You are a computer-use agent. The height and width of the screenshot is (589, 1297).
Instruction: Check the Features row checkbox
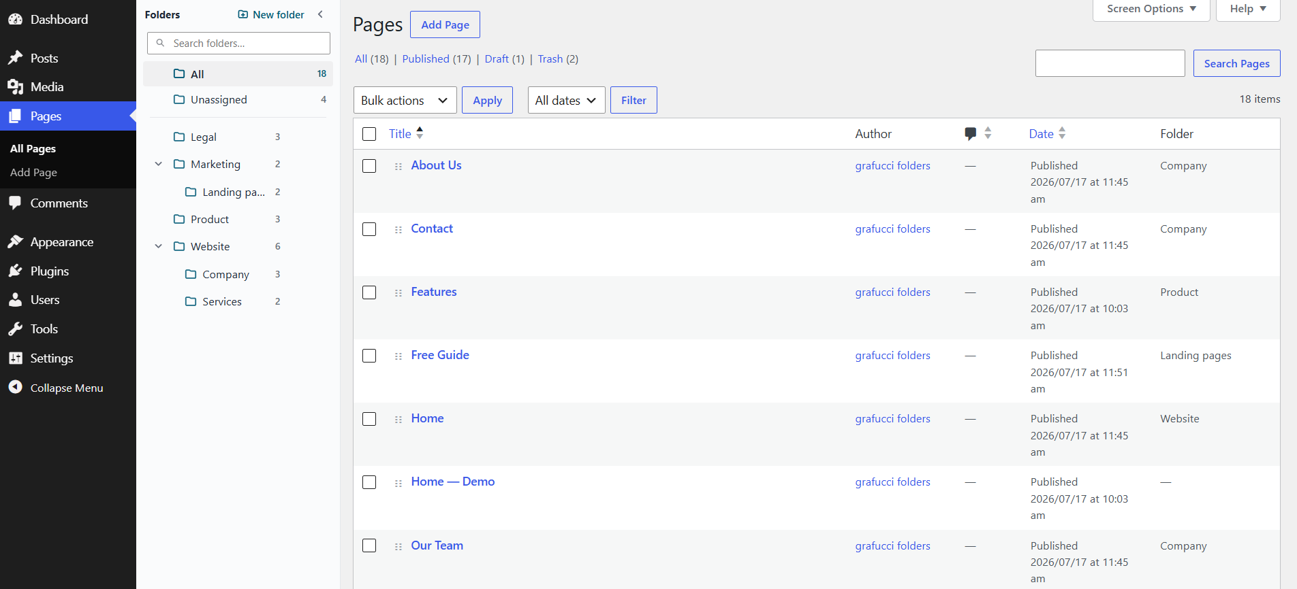[369, 292]
